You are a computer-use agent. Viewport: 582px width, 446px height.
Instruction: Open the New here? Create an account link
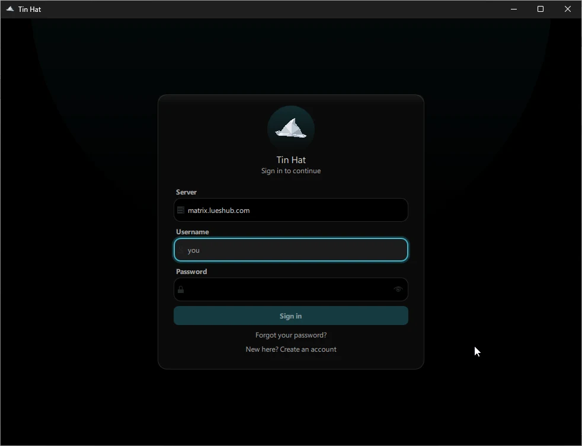(x=291, y=349)
